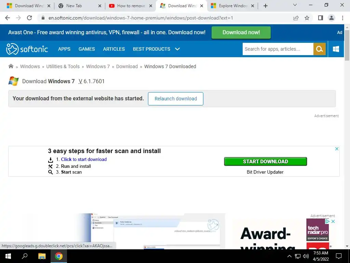The width and height of the screenshot is (350, 263).
Task: Open Chrome three-dot menu
Action: click(342, 18)
